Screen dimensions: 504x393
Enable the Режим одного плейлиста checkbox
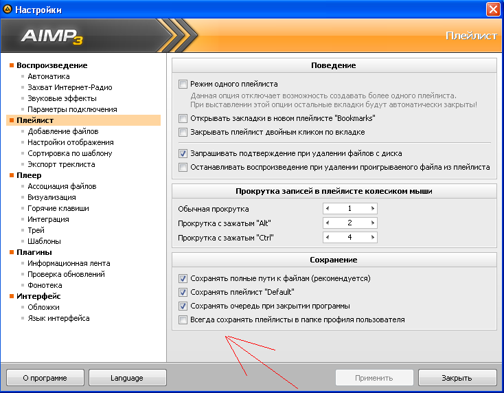[x=183, y=85]
